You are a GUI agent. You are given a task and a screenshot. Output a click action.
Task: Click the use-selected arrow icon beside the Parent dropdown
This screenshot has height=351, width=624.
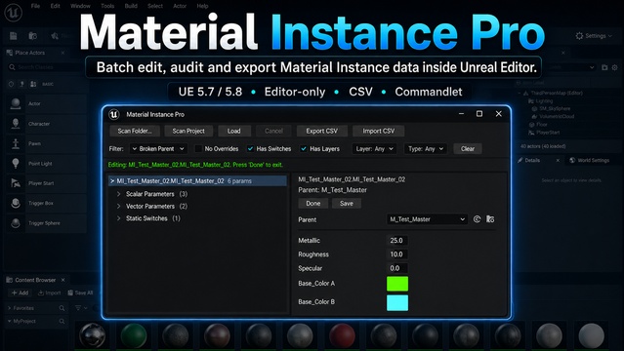coord(477,219)
